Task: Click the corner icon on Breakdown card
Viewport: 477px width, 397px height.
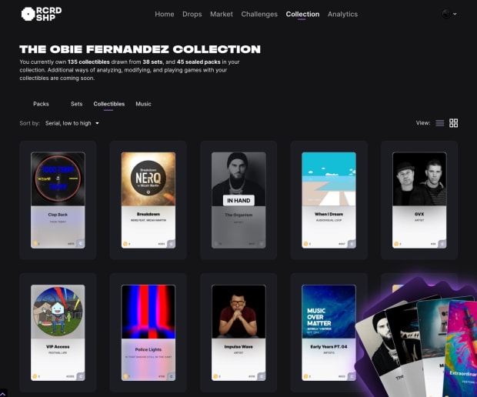Action: pyautogui.click(x=171, y=244)
